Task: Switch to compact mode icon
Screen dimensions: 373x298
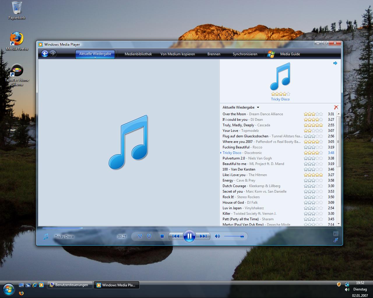Action: 336,240
